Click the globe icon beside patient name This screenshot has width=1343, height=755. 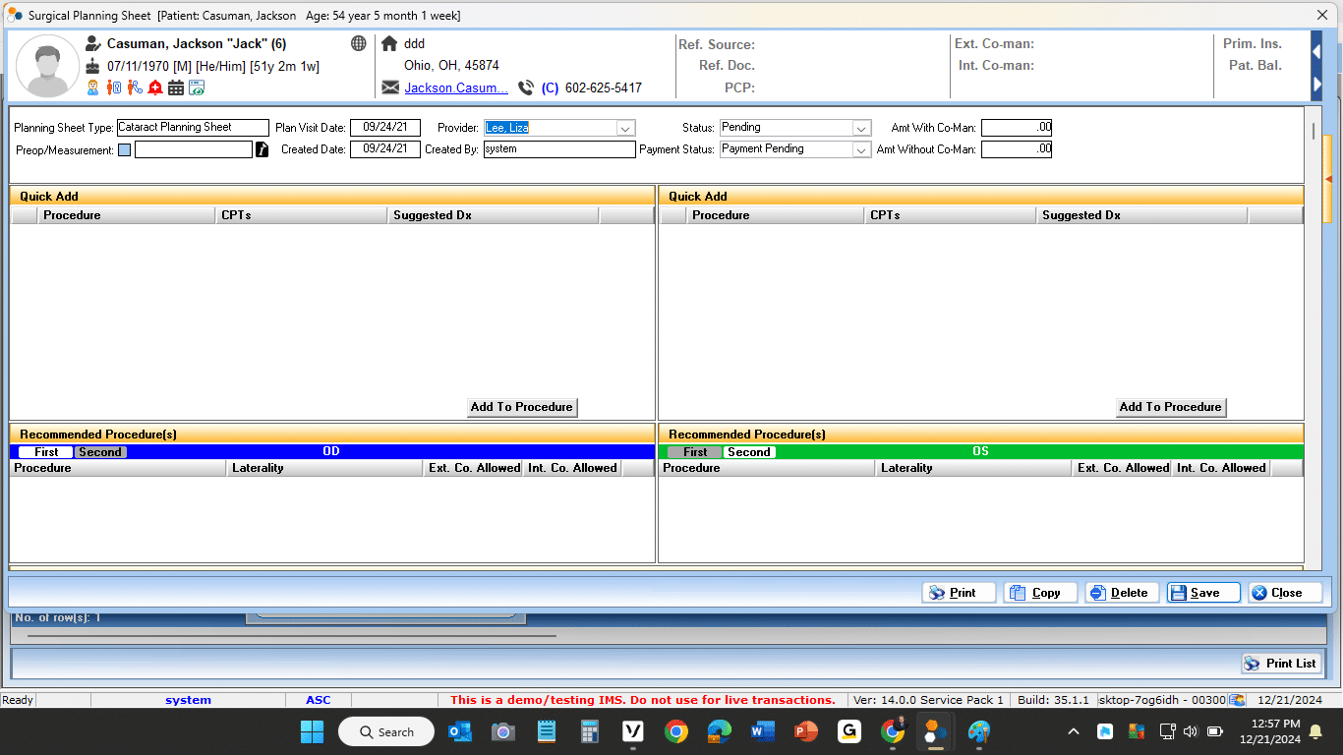[x=359, y=44]
